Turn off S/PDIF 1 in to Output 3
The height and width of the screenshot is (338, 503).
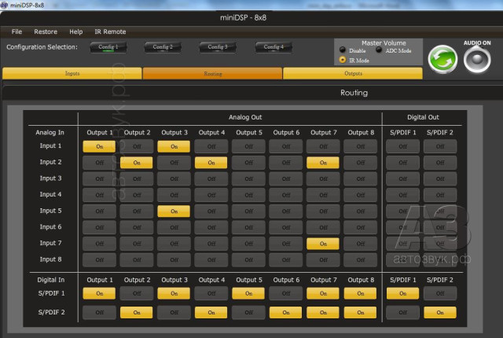(174, 293)
